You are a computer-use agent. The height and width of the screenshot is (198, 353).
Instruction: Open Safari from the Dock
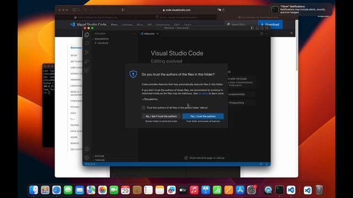tap(56, 190)
